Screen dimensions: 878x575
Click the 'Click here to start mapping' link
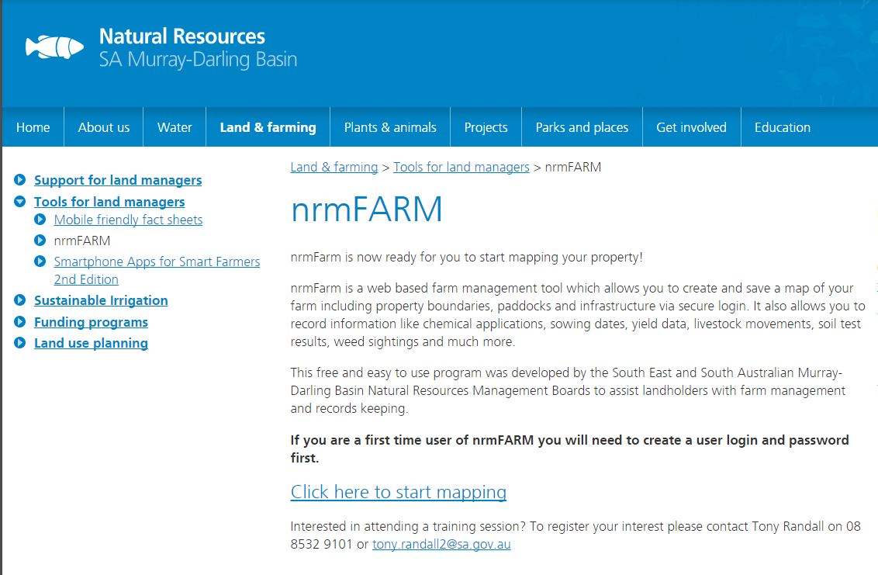pyautogui.click(x=399, y=491)
